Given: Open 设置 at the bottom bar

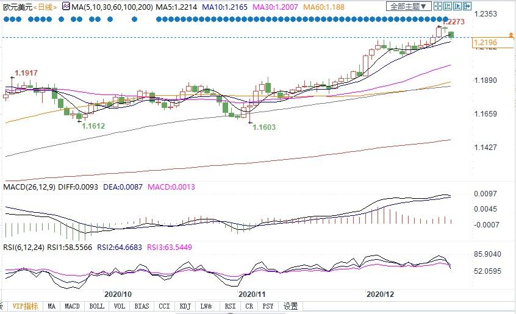Looking at the screenshot, I should [x=290, y=306].
